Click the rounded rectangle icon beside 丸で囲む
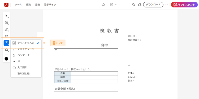199x99 pixels. coord(14,68)
